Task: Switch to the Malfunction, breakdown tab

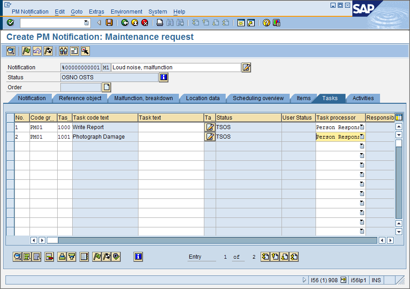Action: [143, 98]
